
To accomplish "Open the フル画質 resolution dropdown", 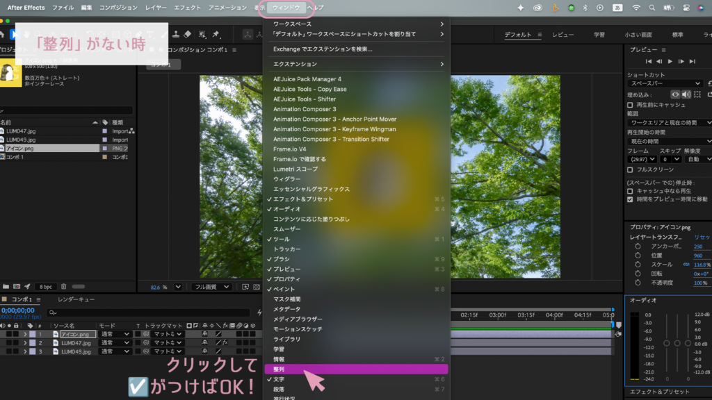I will [x=211, y=287].
